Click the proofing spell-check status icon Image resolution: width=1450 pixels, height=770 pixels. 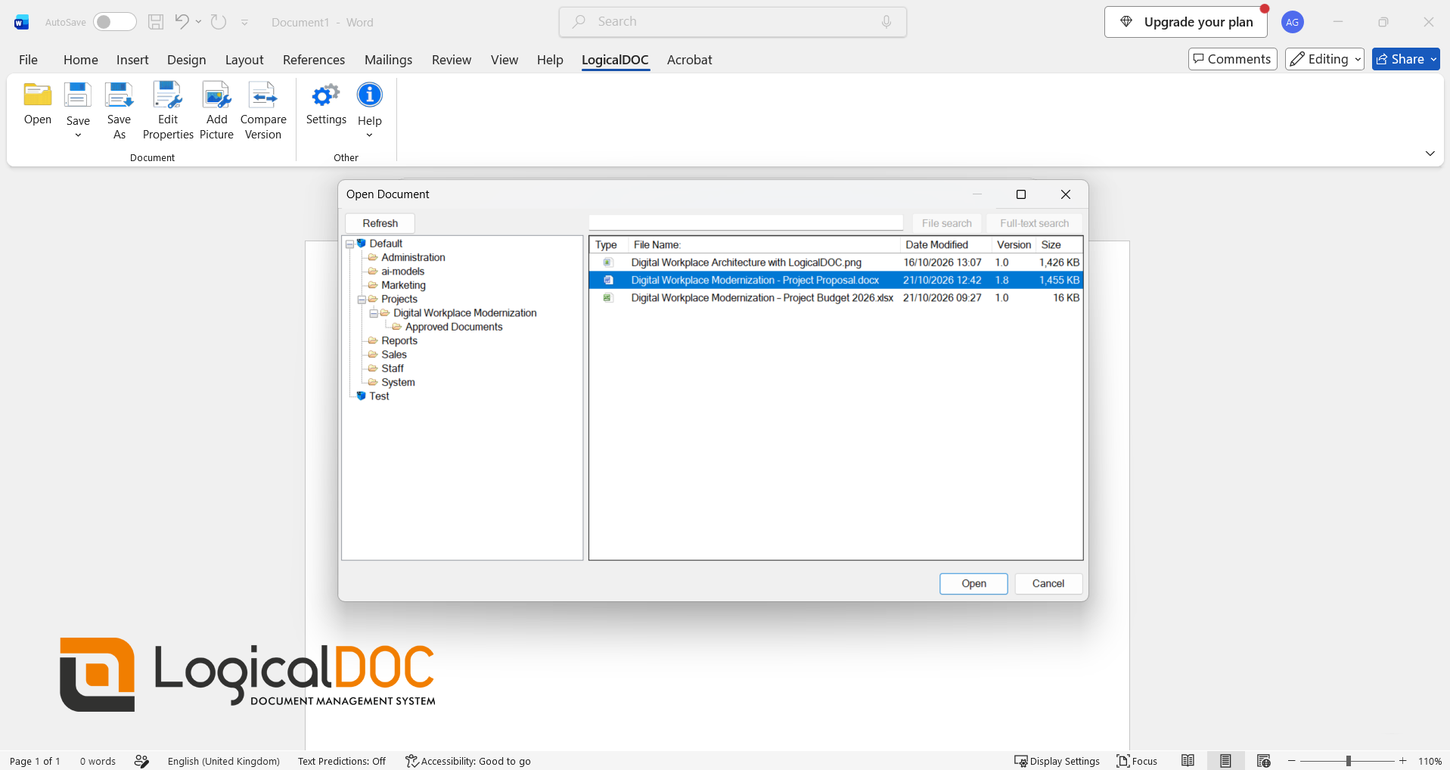[141, 761]
